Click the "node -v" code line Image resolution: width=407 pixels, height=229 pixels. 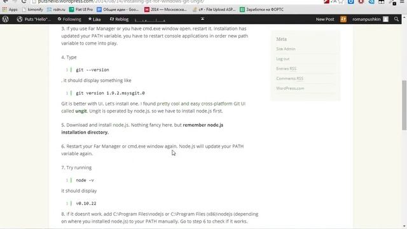coord(85,180)
